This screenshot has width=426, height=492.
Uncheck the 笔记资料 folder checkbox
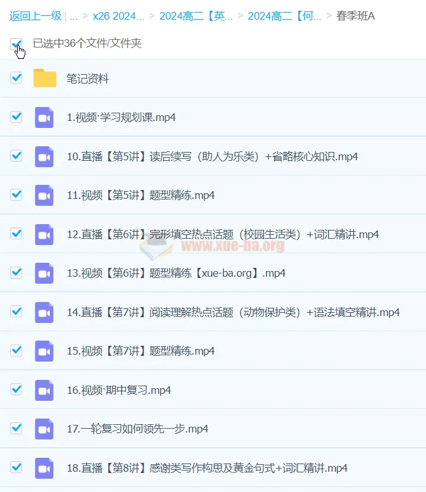pos(16,78)
